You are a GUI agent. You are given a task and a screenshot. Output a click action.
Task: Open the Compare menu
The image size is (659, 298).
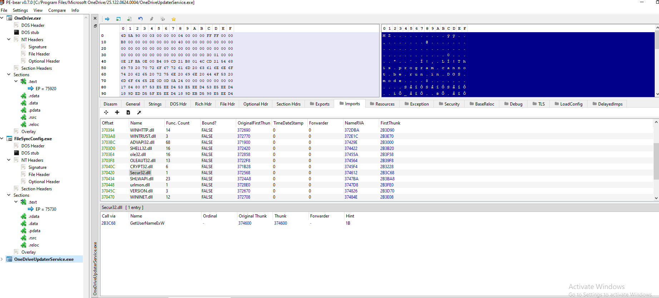57,10
